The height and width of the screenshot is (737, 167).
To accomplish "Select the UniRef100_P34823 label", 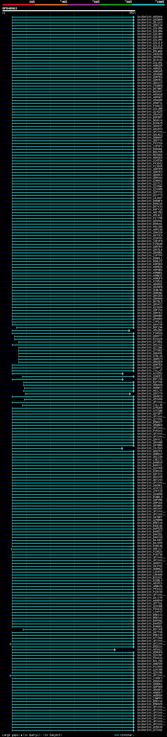I will [150, 106].
